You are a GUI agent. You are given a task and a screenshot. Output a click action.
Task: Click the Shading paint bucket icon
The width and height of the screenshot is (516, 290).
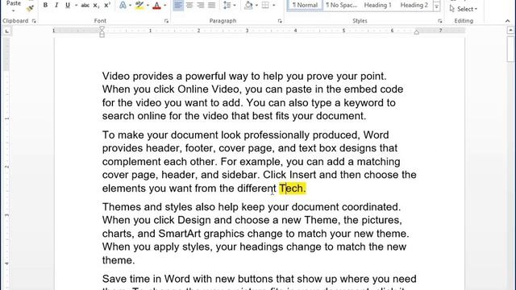tap(249, 5)
